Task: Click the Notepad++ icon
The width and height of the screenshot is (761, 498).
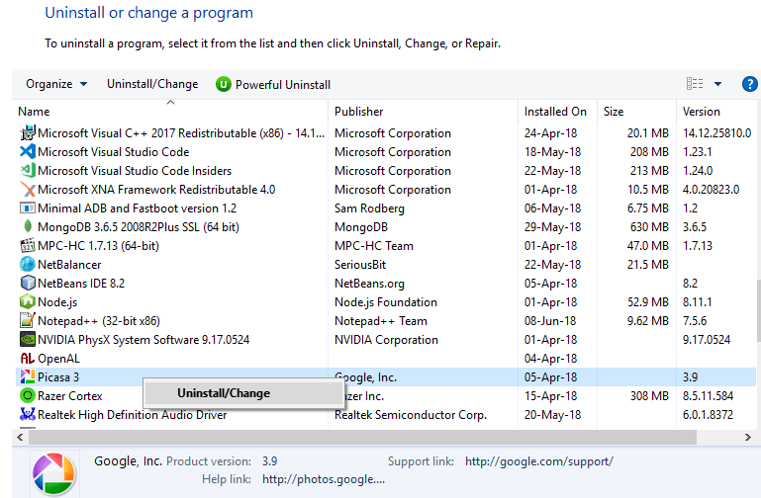Action: [28, 321]
